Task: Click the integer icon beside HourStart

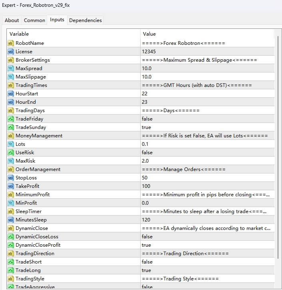Action: click(x=11, y=94)
